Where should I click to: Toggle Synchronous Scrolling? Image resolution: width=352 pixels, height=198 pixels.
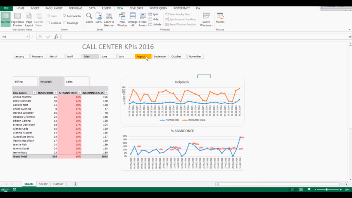tap(180, 19)
